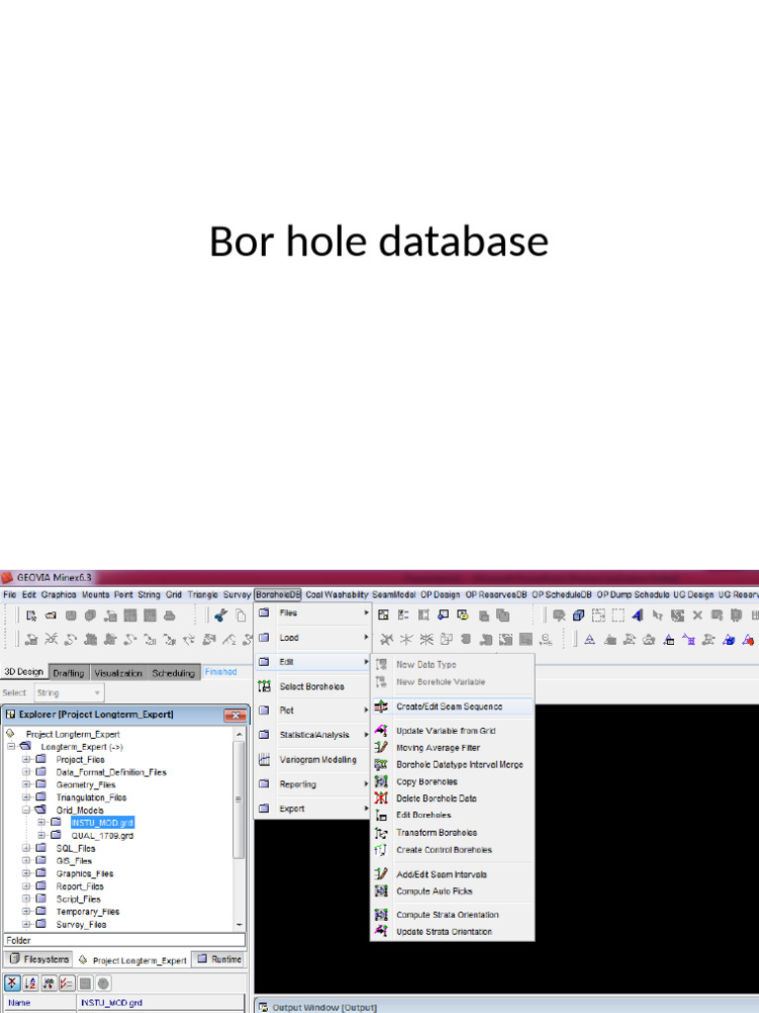Click Add/Edit Seam Intervals icon
This screenshot has width=759, height=1013.
point(380,874)
